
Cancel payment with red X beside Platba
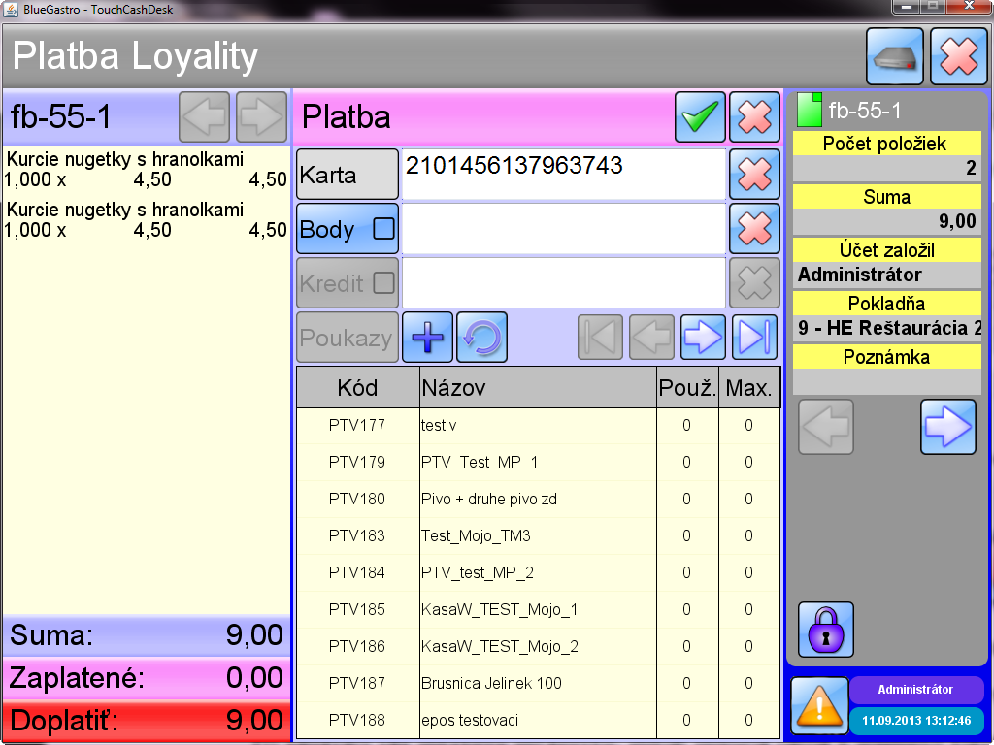tap(754, 117)
